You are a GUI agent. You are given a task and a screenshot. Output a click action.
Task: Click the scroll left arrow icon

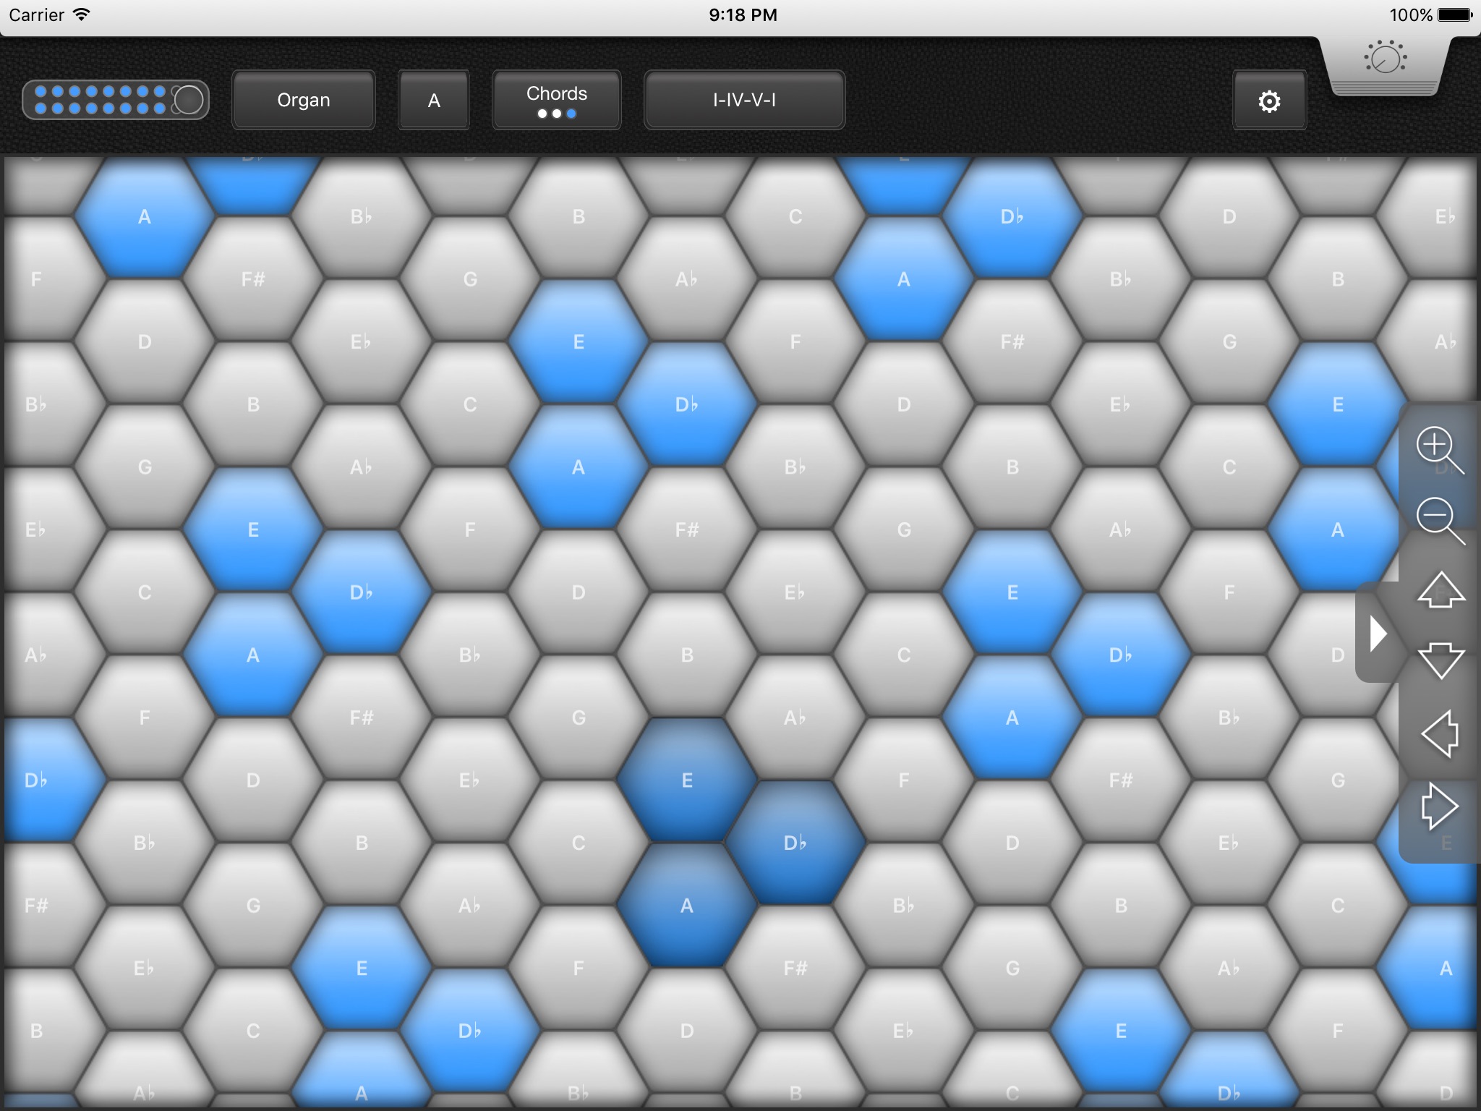(x=1435, y=734)
